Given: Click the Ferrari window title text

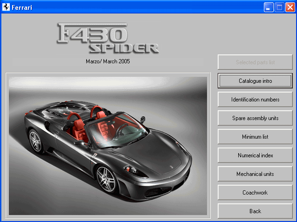Looking at the screenshot, I should tap(22, 7).
